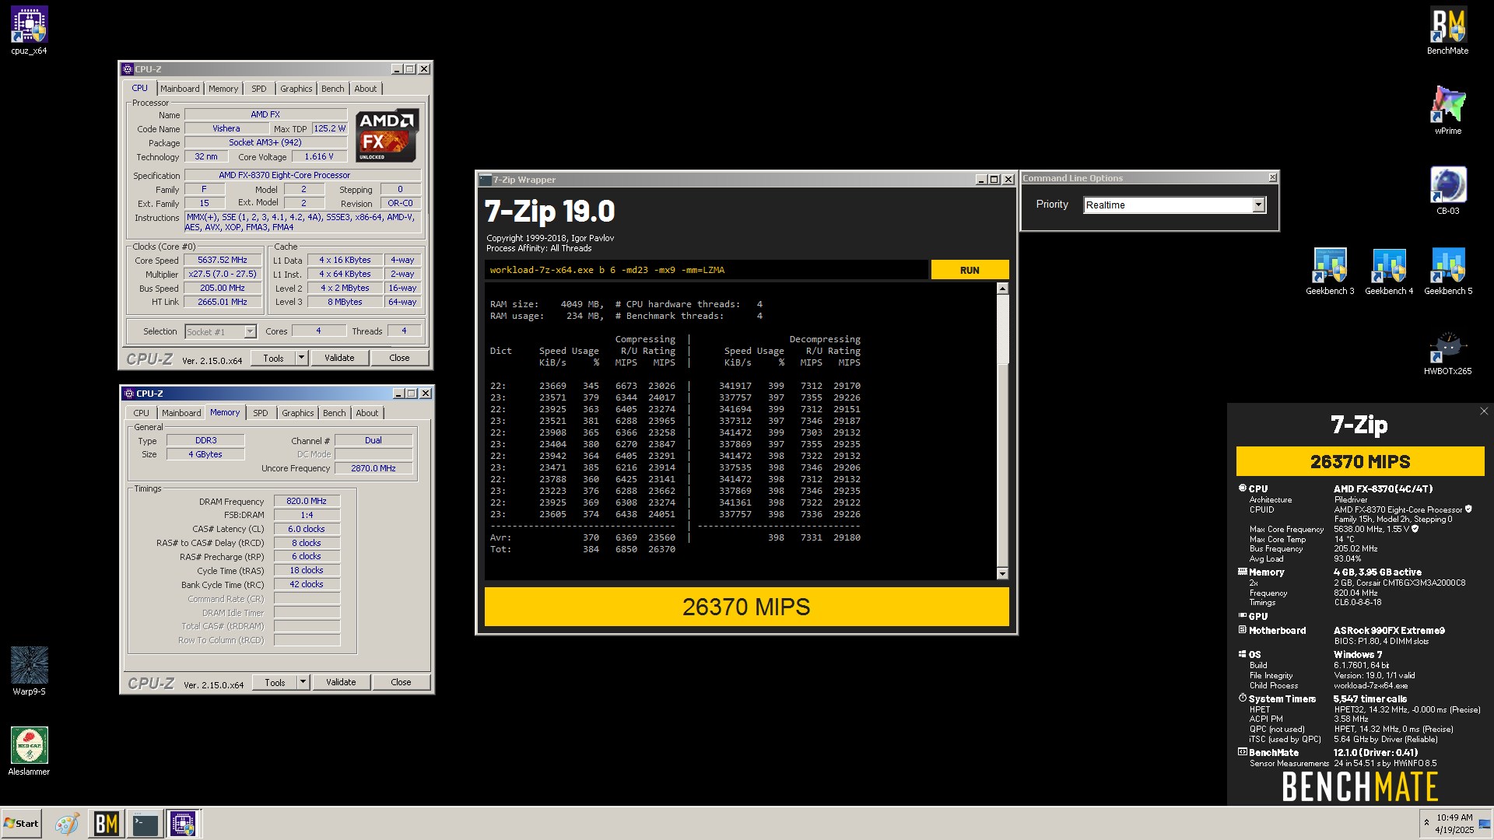Click the Core Speed value 5637.52 MHz

click(x=223, y=261)
